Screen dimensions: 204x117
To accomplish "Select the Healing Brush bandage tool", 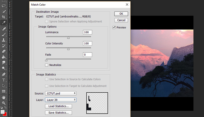I will 4,29.
